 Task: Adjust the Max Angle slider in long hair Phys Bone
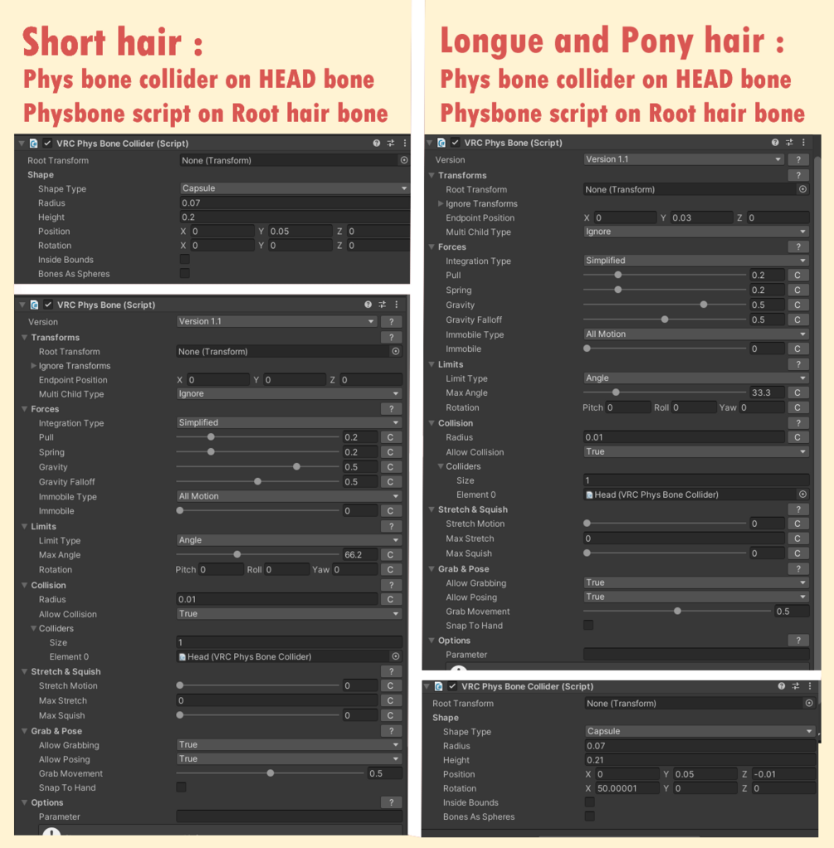click(665, 392)
